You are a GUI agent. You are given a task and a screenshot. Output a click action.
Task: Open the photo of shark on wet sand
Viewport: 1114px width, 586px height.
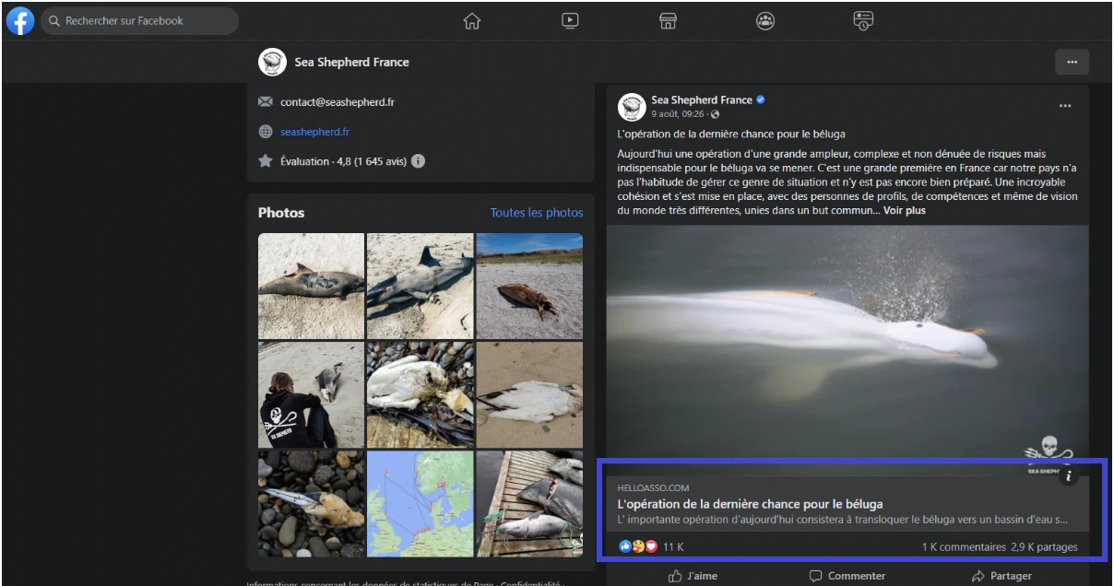(x=421, y=286)
